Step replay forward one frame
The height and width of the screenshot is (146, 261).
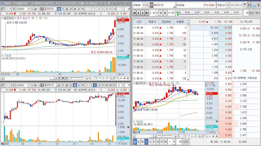pos(142,13)
